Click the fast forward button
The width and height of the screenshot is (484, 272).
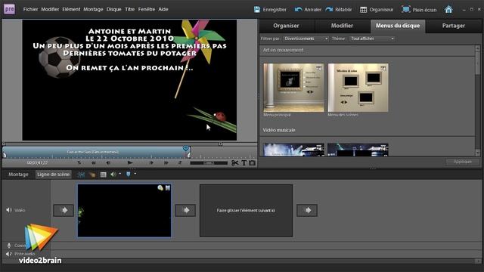[x=166, y=163]
